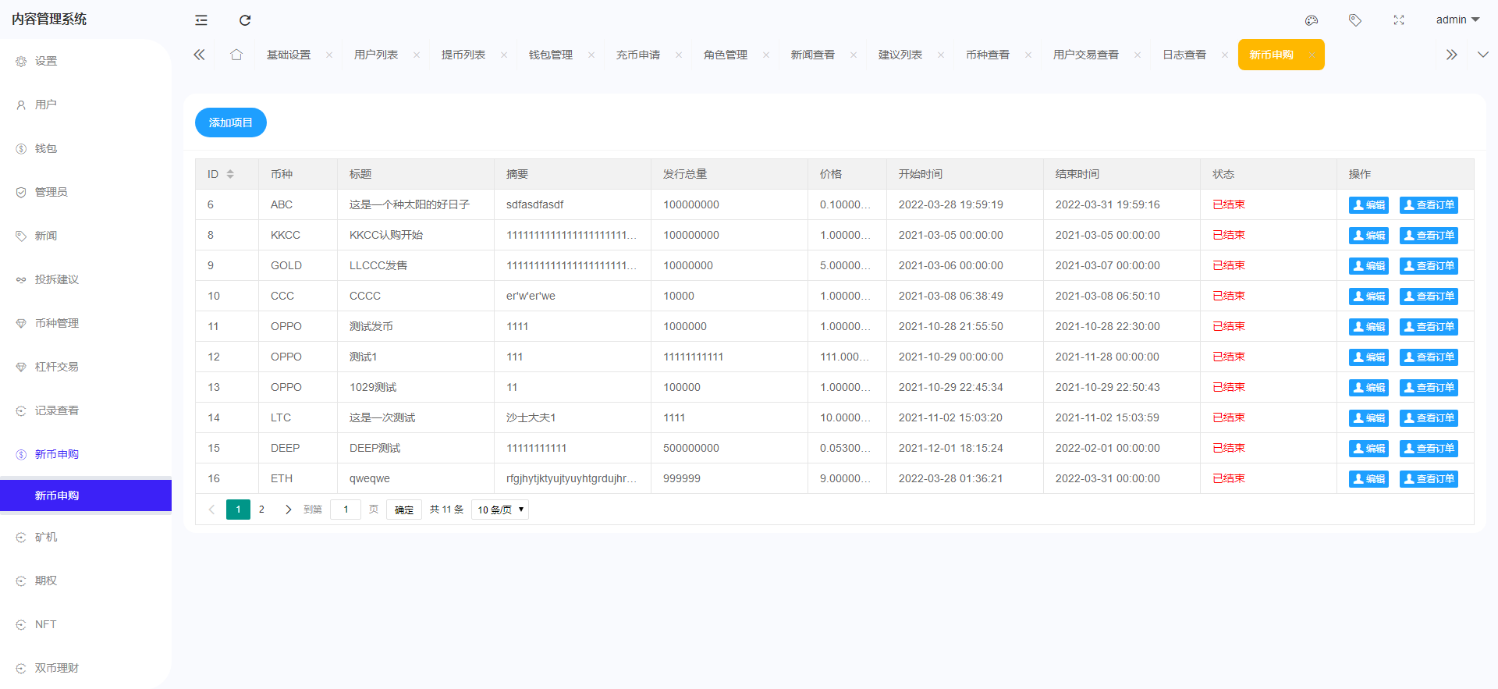Expand the 钱包 sidebar menu
Image resolution: width=1498 pixels, height=689 pixels.
(x=46, y=148)
